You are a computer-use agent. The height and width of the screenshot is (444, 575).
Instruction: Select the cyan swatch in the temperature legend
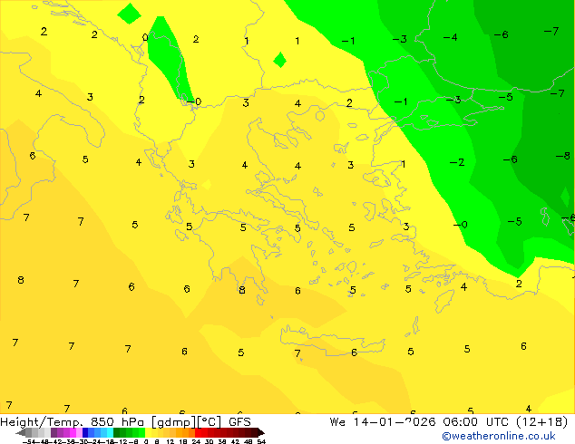[x=110, y=433]
